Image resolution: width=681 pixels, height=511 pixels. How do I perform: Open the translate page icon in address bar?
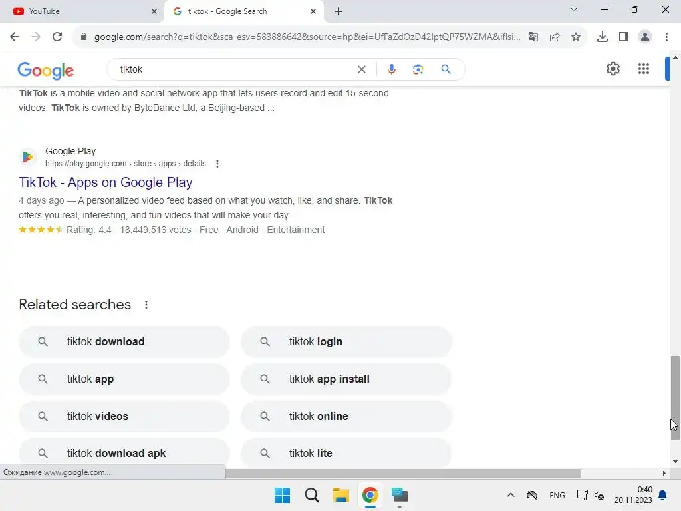pyautogui.click(x=533, y=37)
